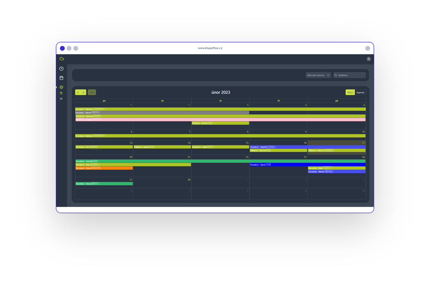
Task: Go to the next month
Action: pyautogui.click(x=83, y=92)
